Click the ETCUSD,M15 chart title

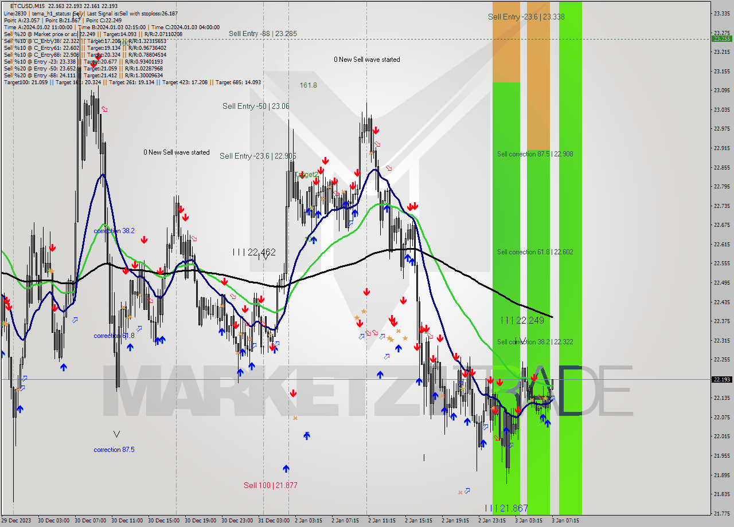[28, 6]
